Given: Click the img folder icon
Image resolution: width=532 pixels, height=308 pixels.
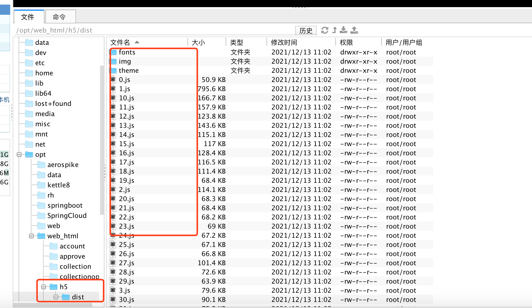Looking at the screenshot, I should click(113, 61).
